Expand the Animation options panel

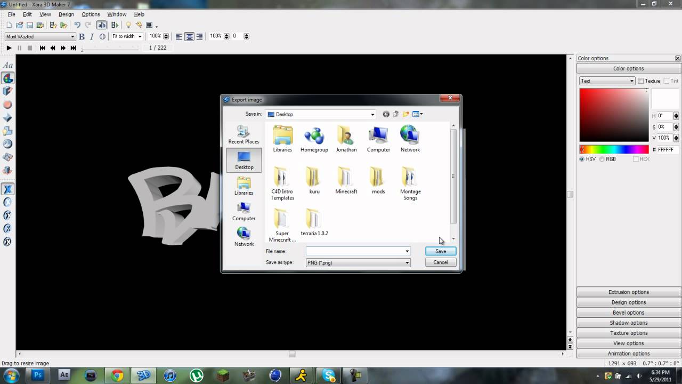629,354
